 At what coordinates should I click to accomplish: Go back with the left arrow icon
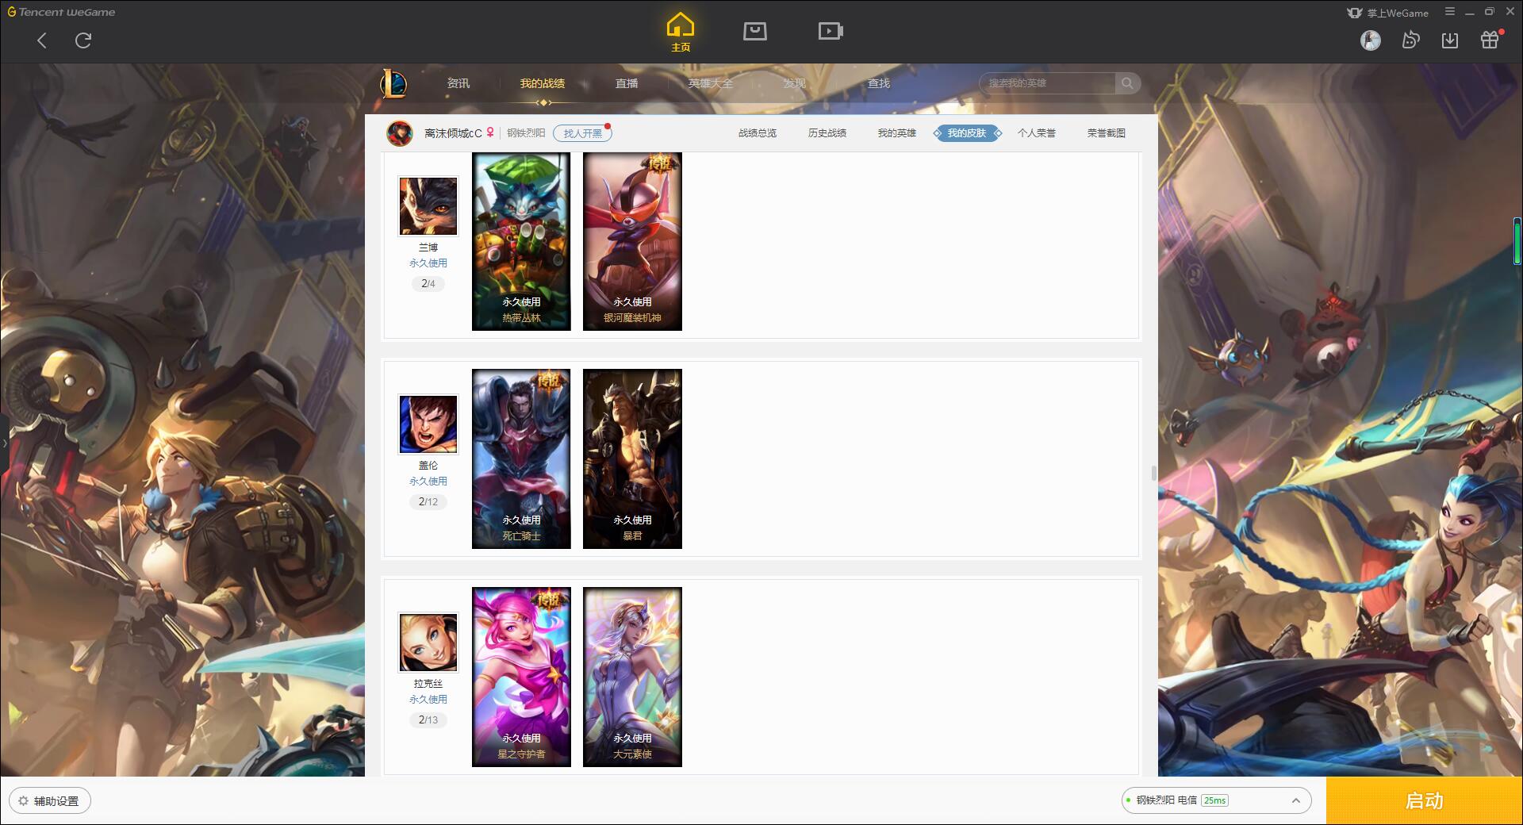tap(42, 40)
